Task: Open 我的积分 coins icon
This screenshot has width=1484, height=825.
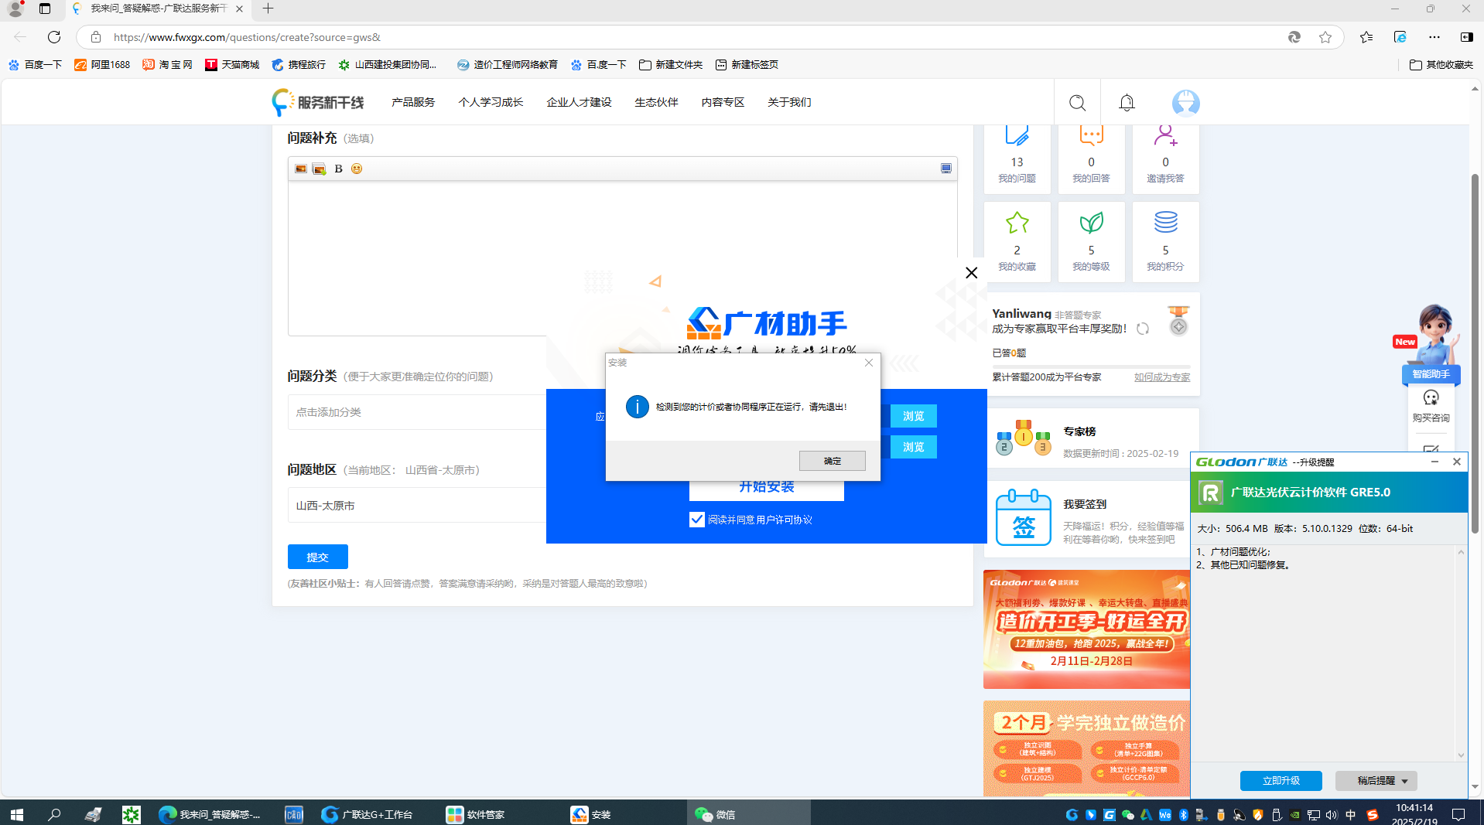Action: (x=1165, y=223)
